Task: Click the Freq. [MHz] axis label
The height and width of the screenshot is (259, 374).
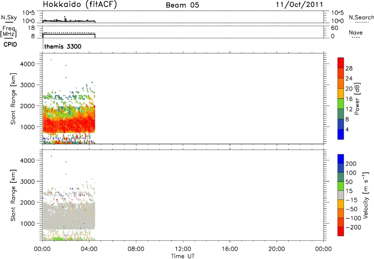Action: [8, 32]
